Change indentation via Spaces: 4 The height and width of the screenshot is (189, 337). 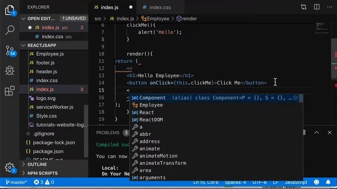[235, 182]
